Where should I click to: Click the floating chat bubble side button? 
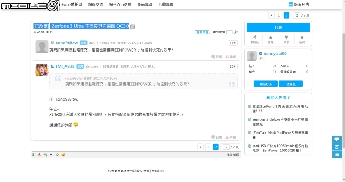pyautogui.click(x=337, y=139)
